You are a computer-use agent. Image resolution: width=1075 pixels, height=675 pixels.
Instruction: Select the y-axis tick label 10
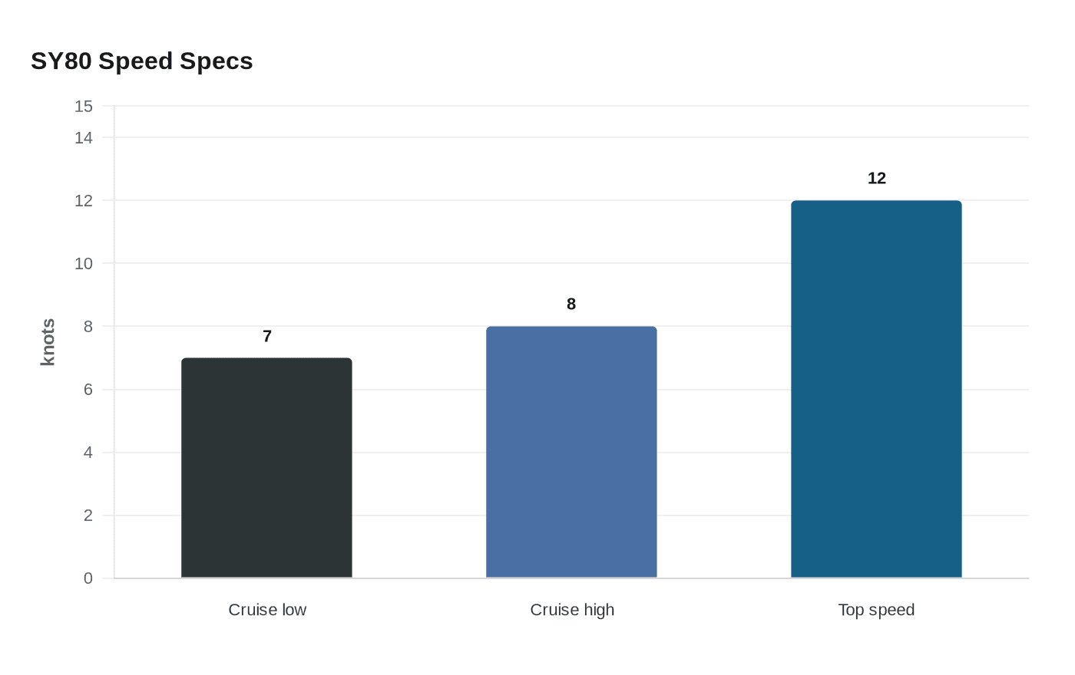coord(84,264)
